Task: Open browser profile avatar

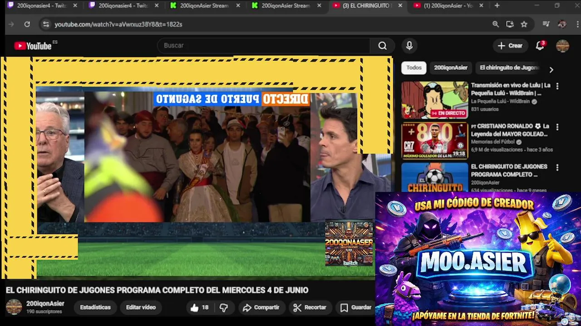Action: click(x=562, y=24)
